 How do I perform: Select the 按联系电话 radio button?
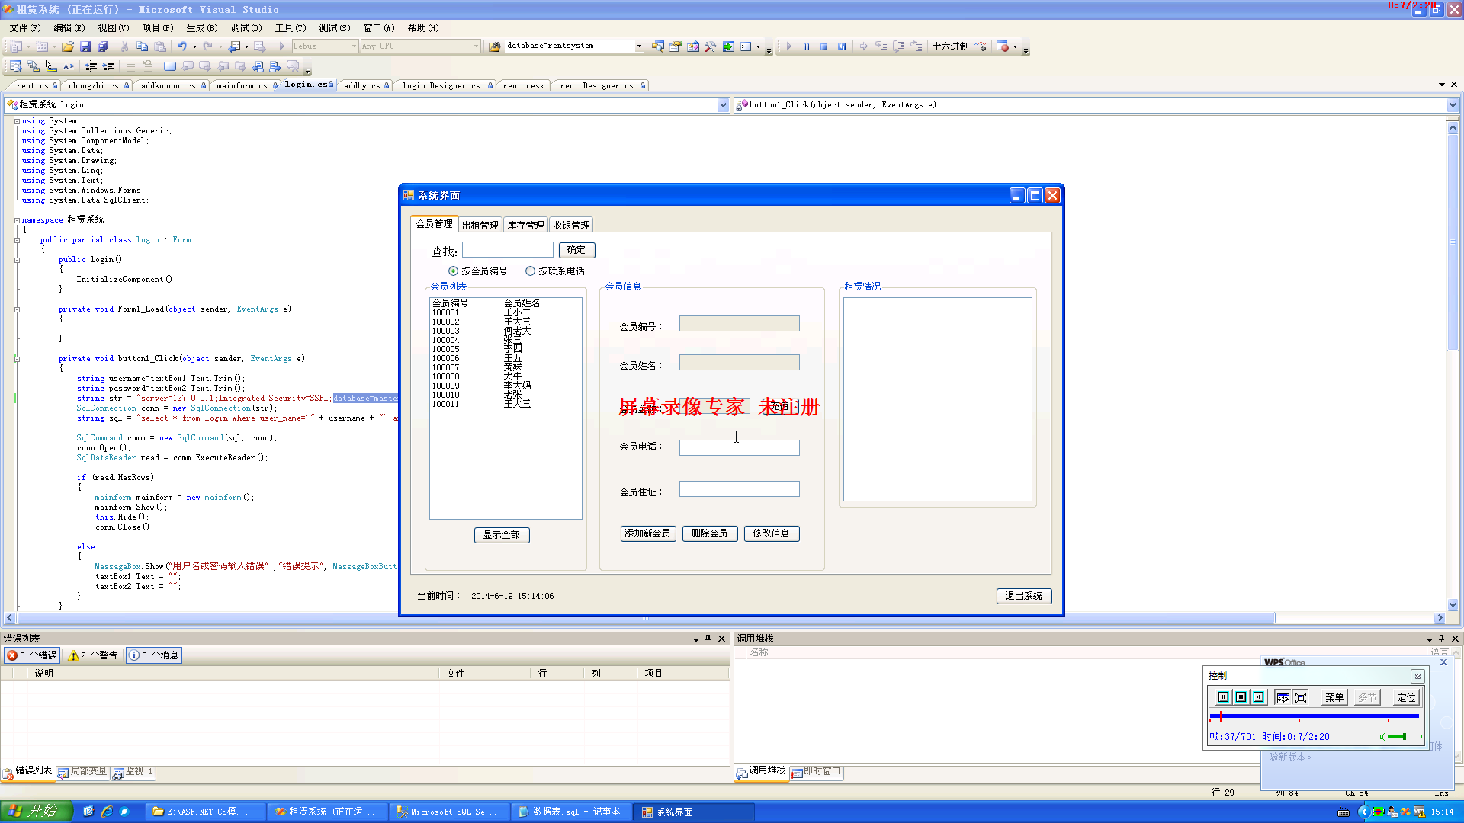pyautogui.click(x=530, y=271)
